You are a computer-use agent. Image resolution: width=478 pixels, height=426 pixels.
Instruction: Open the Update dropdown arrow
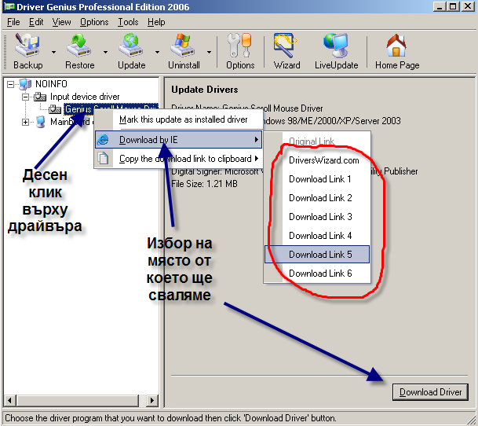click(x=157, y=52)
